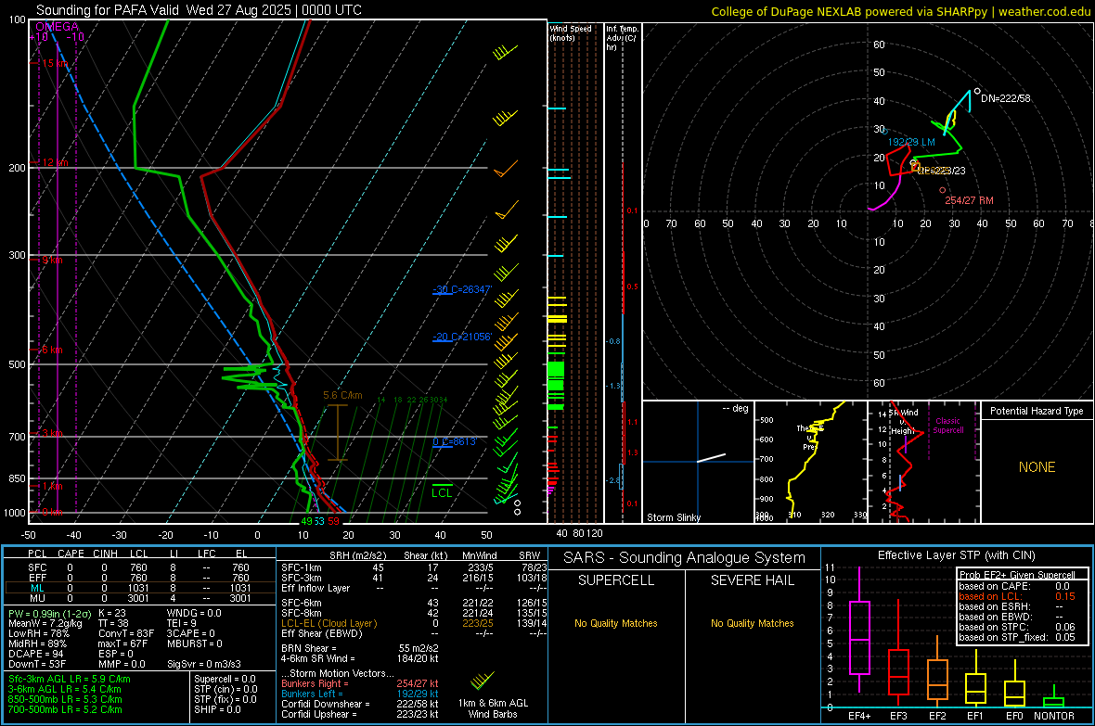The height and width of the screenshot is (726, 1095).
Task: Click 700-500mb LR = 5.2 C/km
Action: [65, 709]
